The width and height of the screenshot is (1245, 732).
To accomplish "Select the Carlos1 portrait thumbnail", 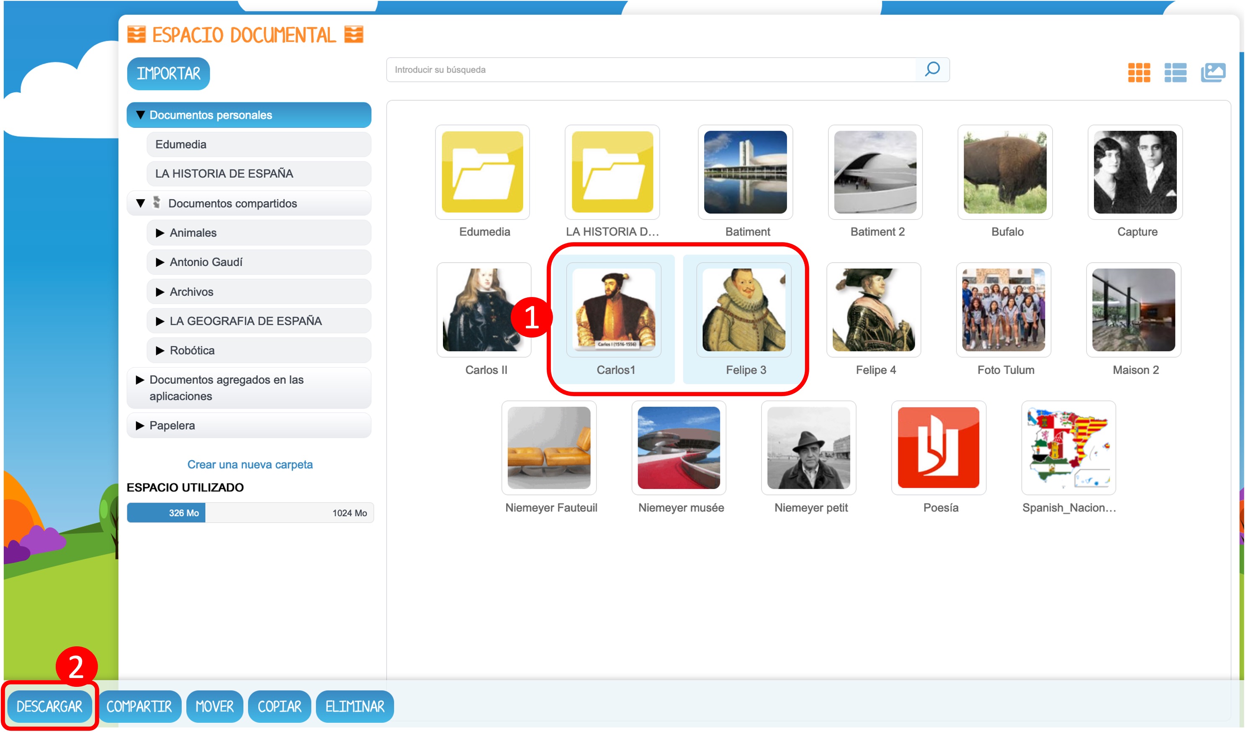I will (x=614, y=310).
